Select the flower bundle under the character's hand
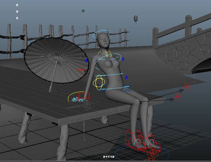The image size is (211, 162). (88, 106)
